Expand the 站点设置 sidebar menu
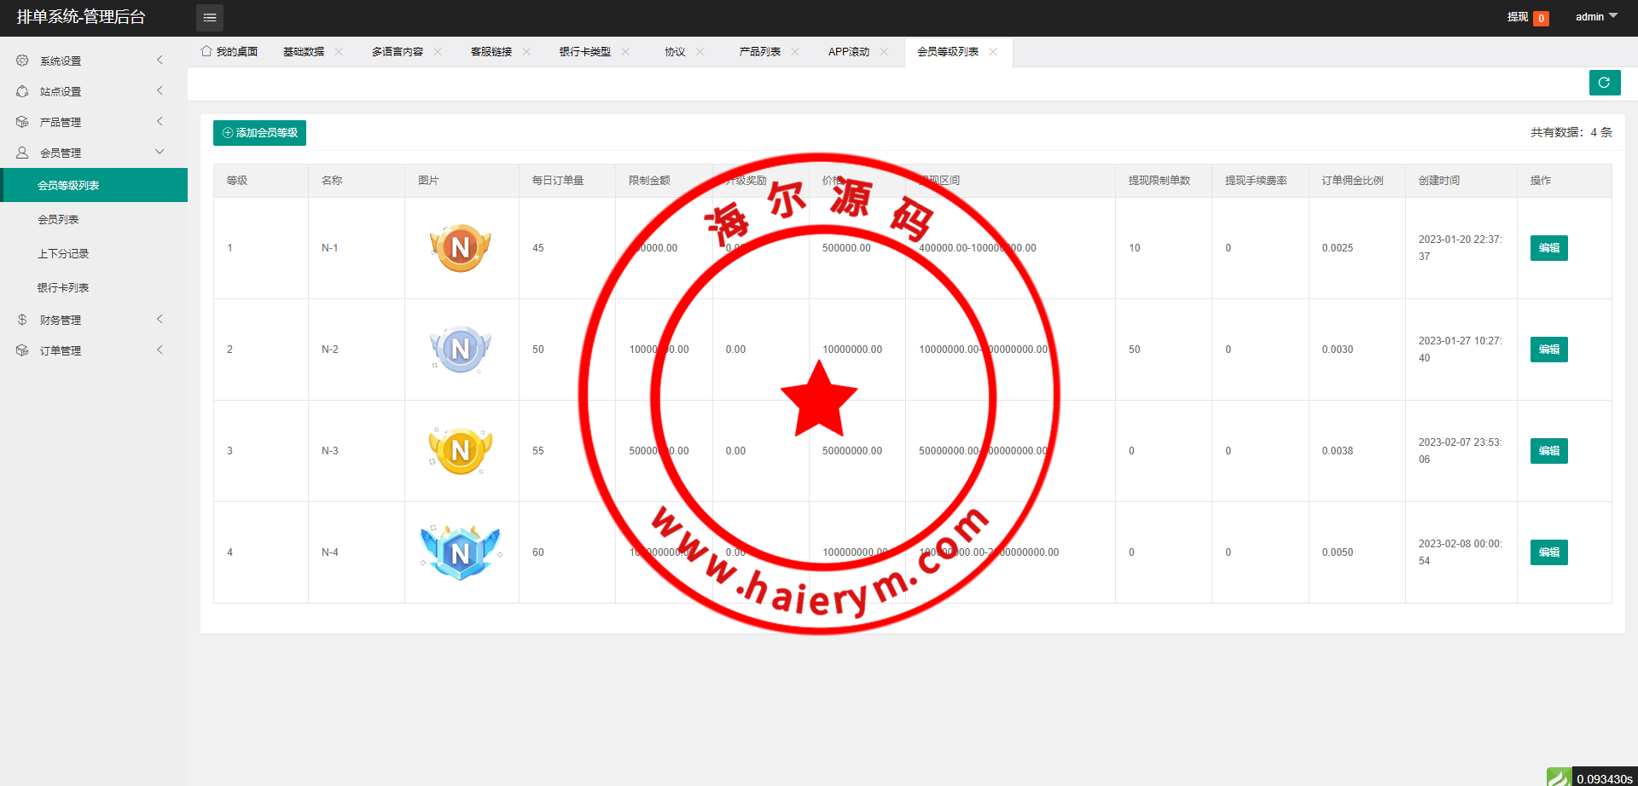 [x=92, y=91]
